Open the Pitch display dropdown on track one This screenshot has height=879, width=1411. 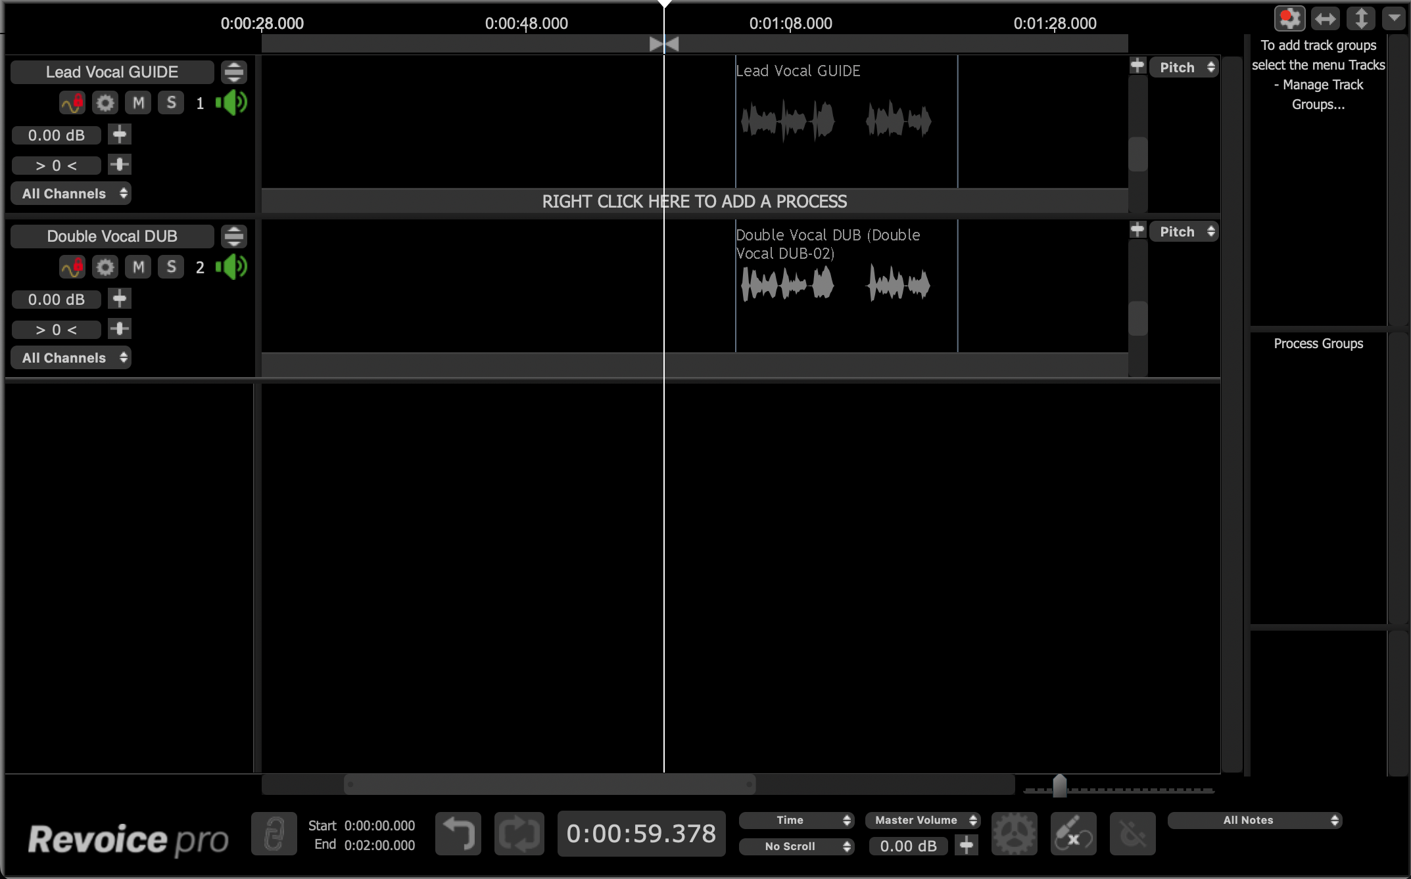coord(1184,67)
